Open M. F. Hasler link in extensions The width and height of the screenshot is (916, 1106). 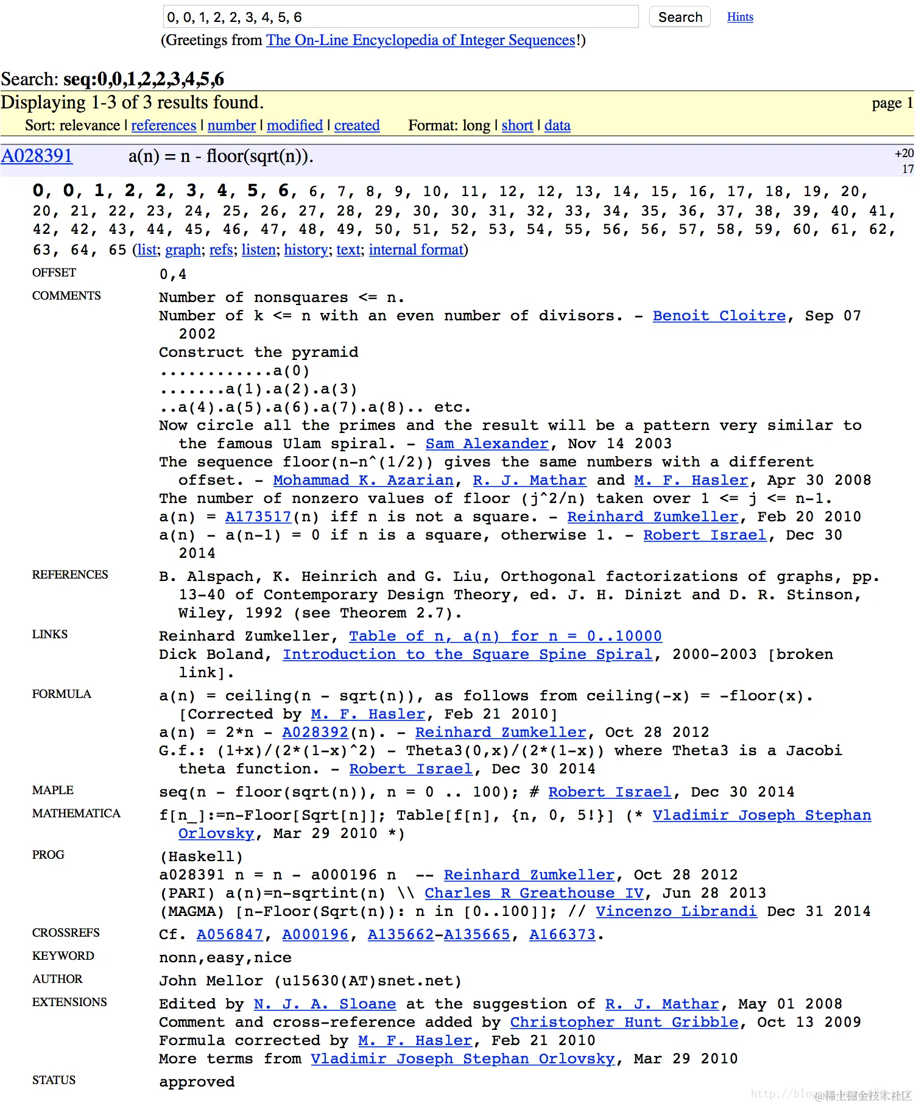pyautogui.click(x=415, y=1041)
